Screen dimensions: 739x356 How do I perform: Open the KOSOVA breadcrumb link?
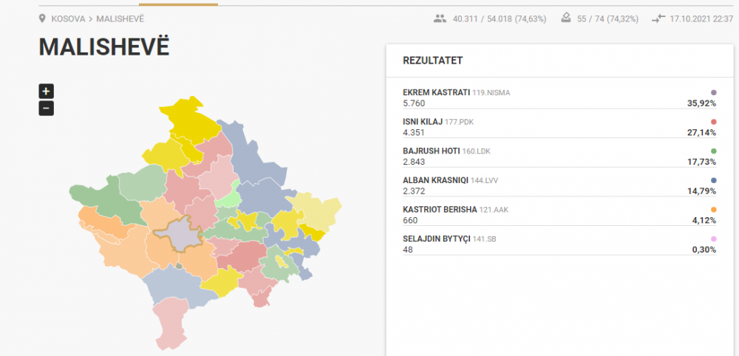(x=68, y=19)
